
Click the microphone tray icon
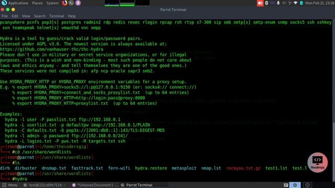pyautogui.click(x=278, y=3)
